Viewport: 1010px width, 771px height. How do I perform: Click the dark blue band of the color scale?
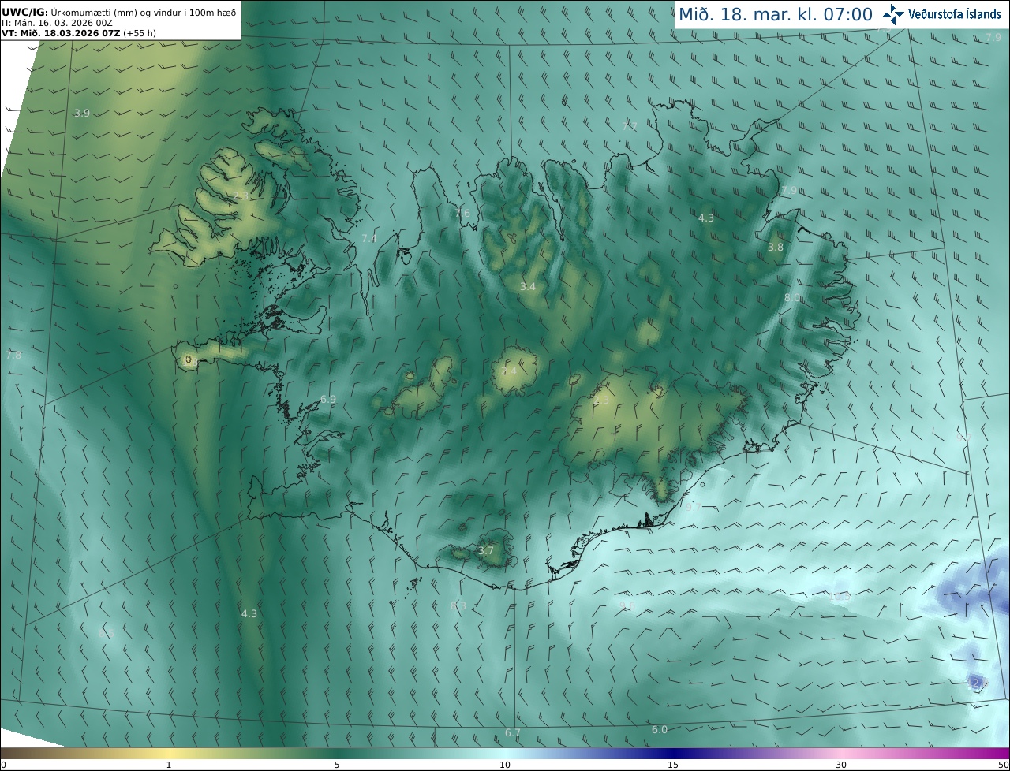[673, 753]
